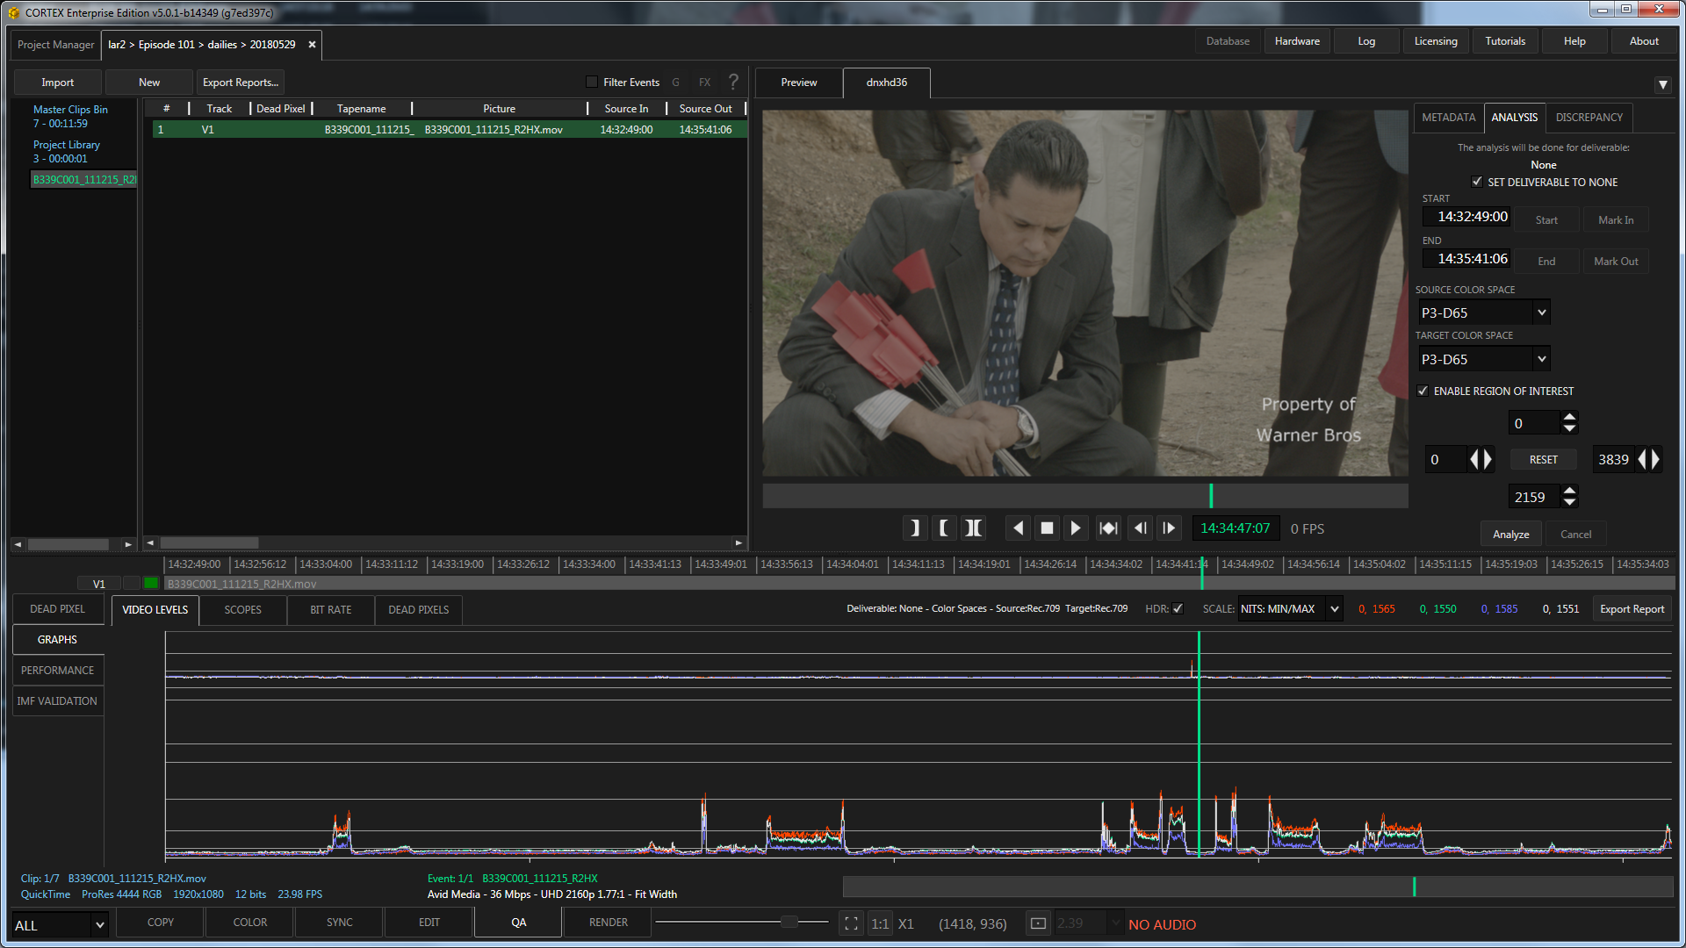Viewport: 1686px width, 948px height.
Task: Open the Dead Pixels tab
Action: (418, 609)
